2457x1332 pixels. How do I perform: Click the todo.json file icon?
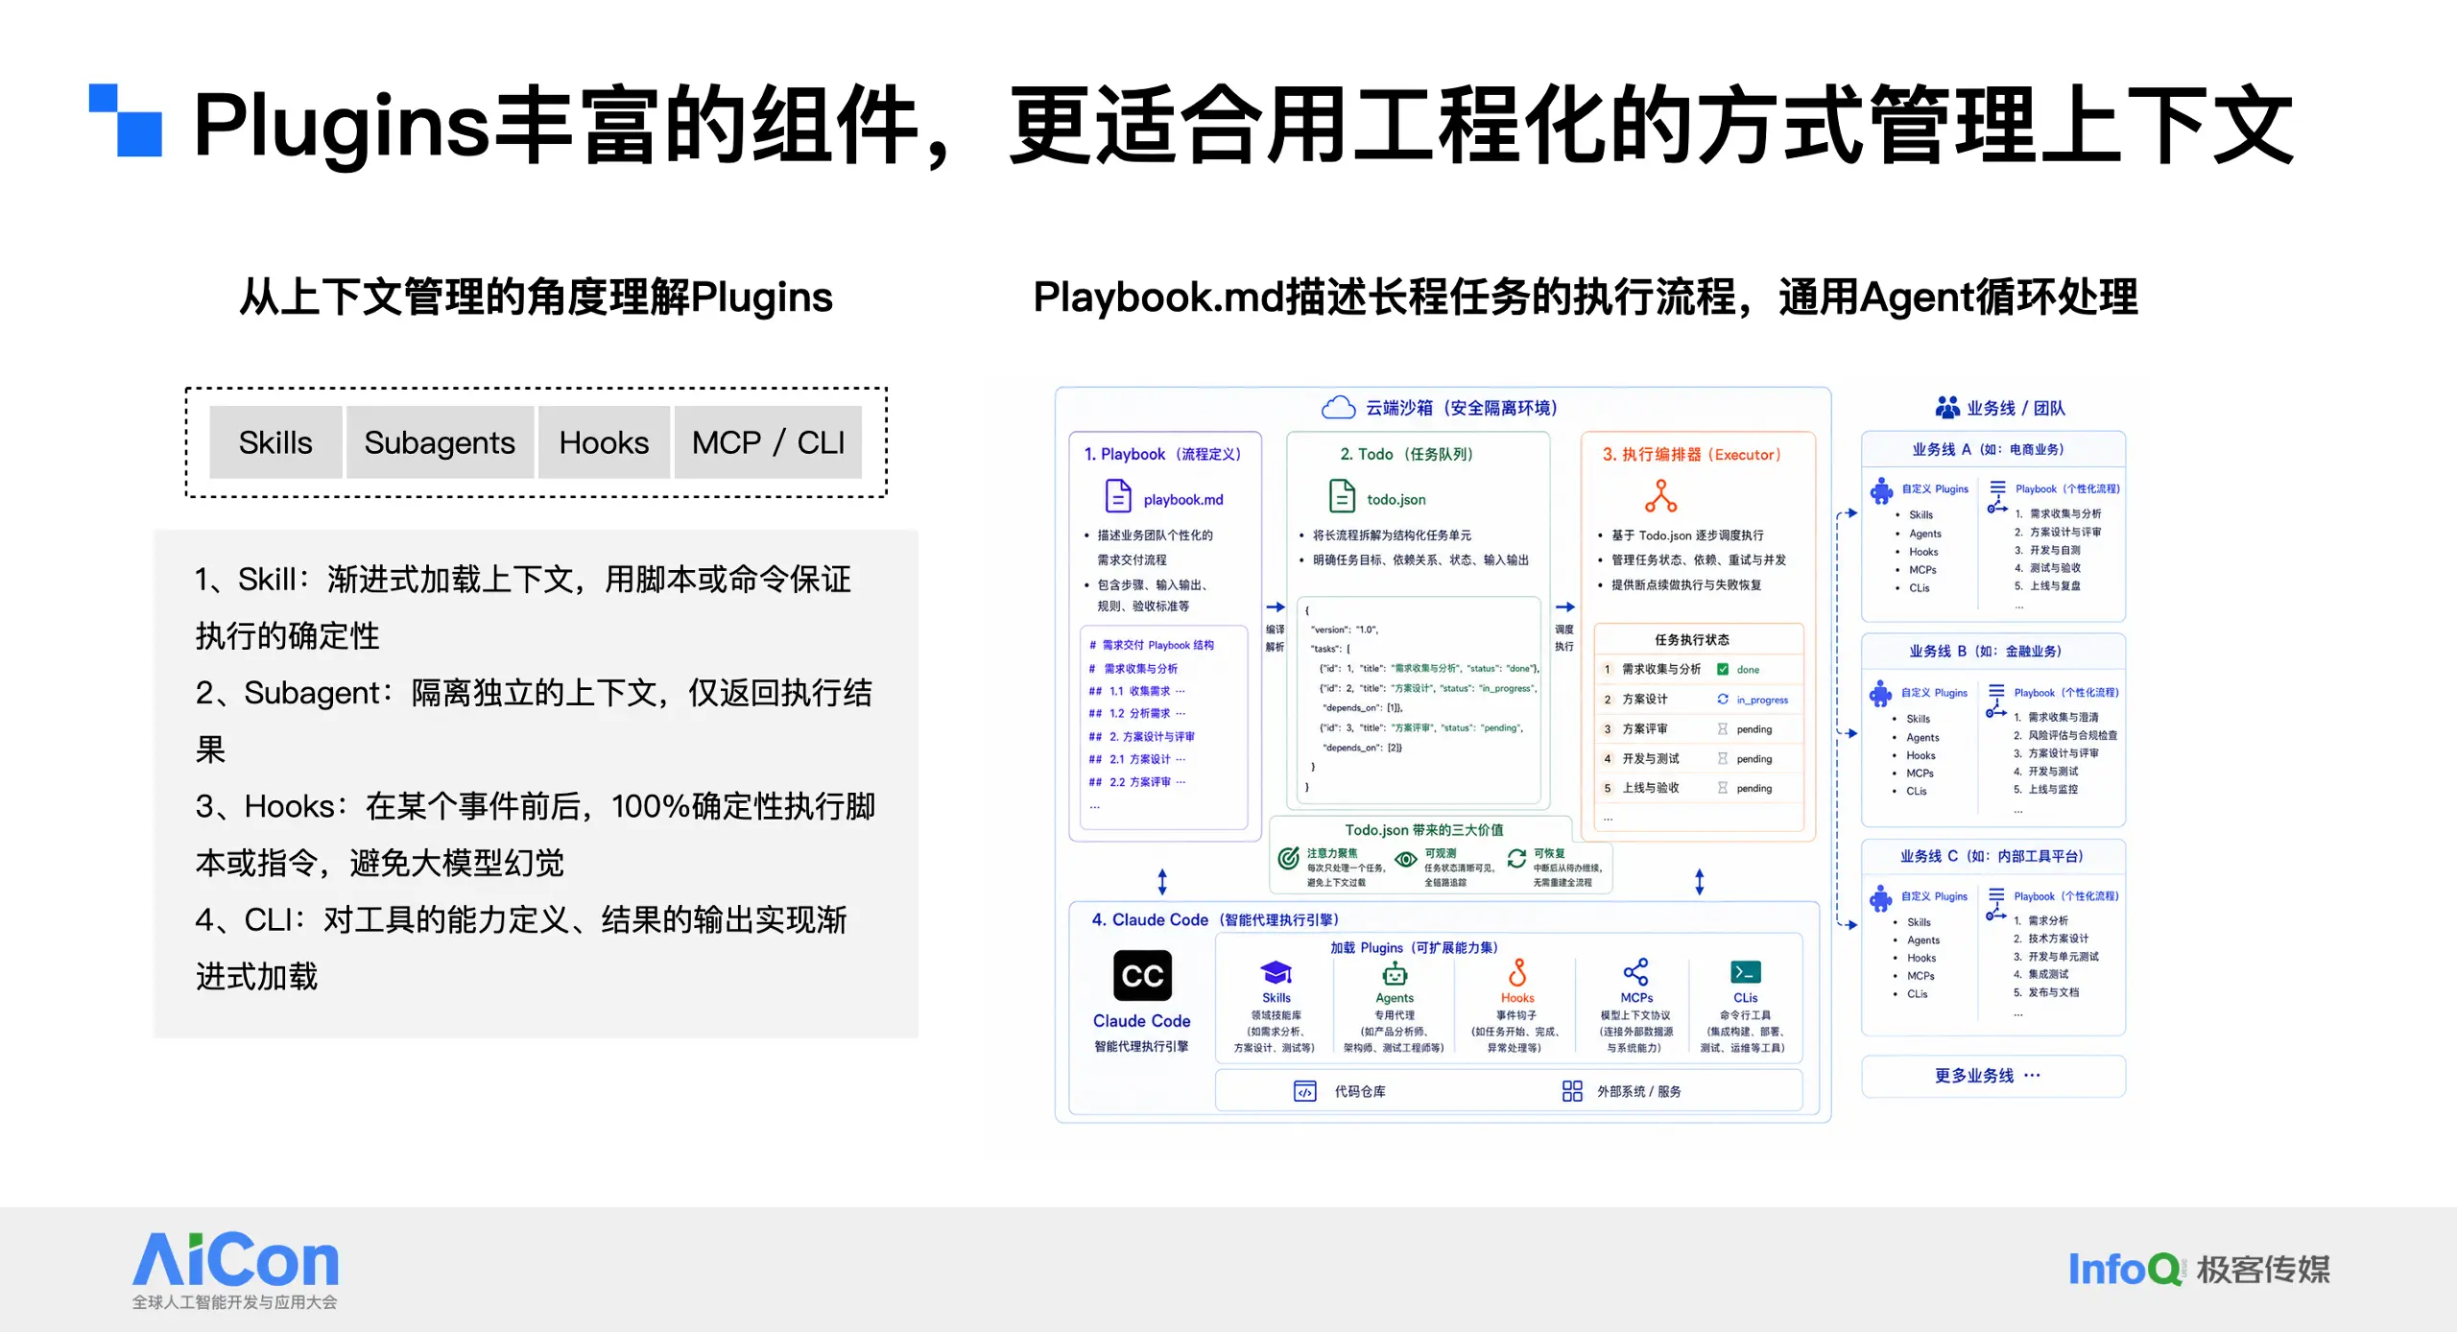click(1342, 496)
